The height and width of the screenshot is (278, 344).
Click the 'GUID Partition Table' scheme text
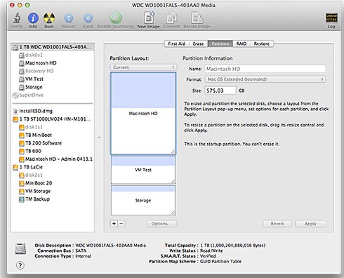[220, 261]
